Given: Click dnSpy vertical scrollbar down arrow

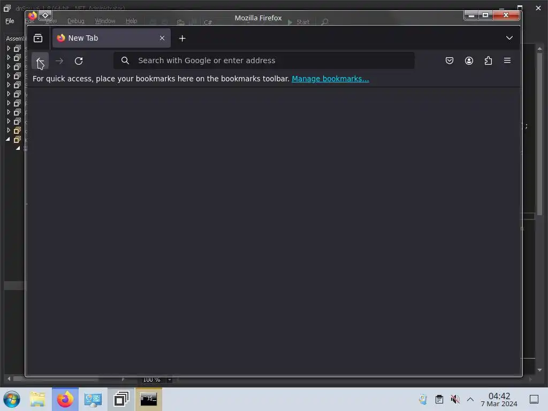Looking at the screenshot, I should click(539, 370).
